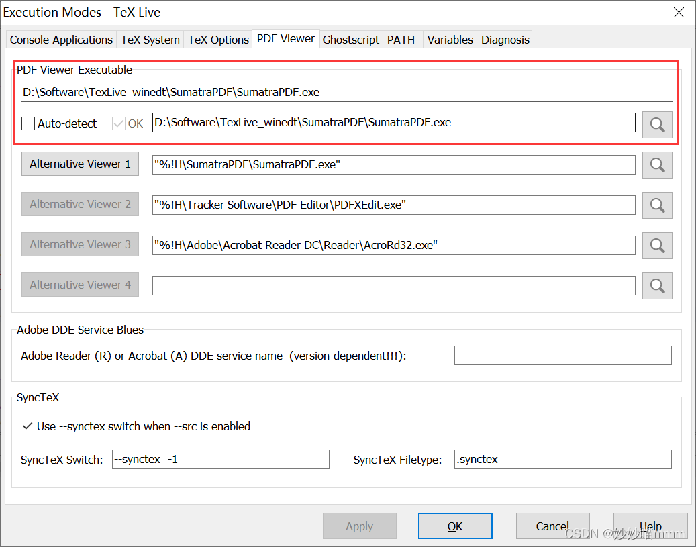Open the Help button
The height and width of the screenshot is (547, 696).
[650, 526]
